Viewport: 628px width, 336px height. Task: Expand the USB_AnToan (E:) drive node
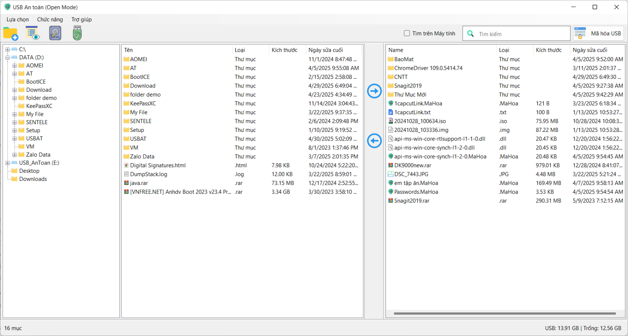pos(7,163)
